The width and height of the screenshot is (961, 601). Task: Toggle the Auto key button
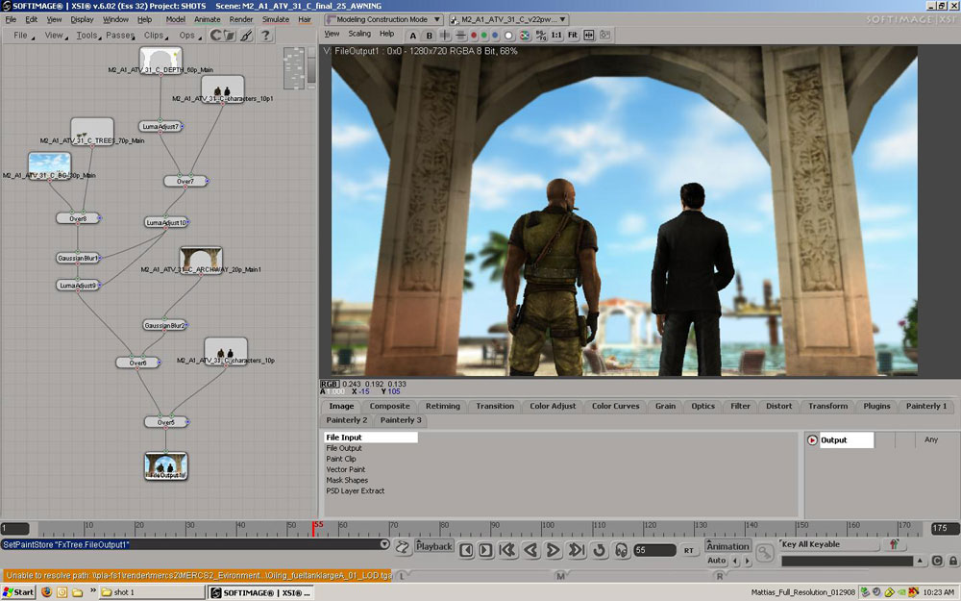(x=717, y=561)
